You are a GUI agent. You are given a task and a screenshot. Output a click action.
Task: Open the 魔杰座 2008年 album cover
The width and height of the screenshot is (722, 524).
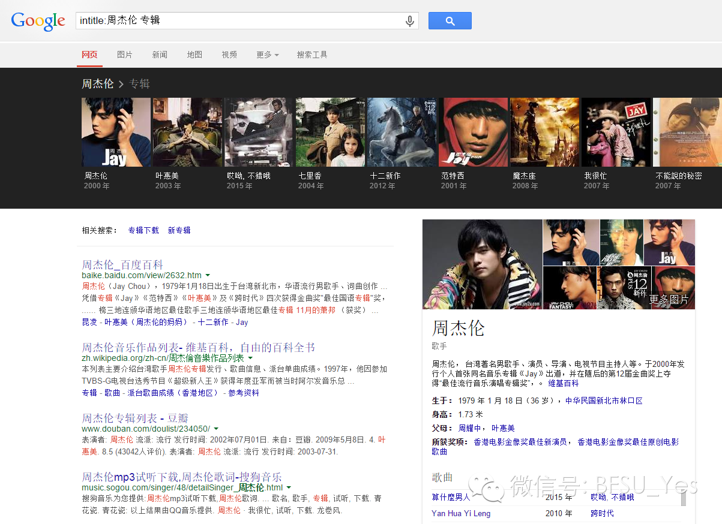544,132
